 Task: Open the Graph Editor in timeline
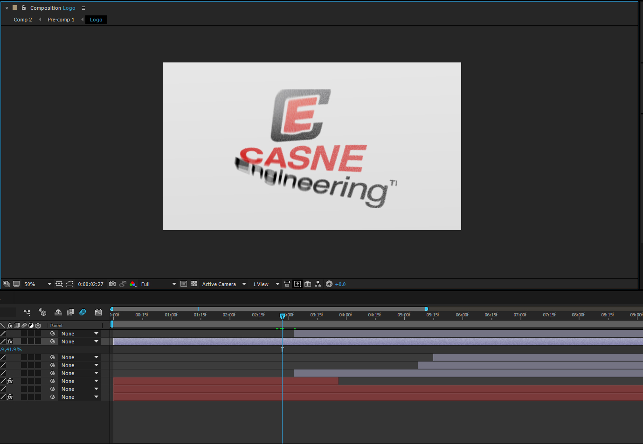click(x=98, y=312)
